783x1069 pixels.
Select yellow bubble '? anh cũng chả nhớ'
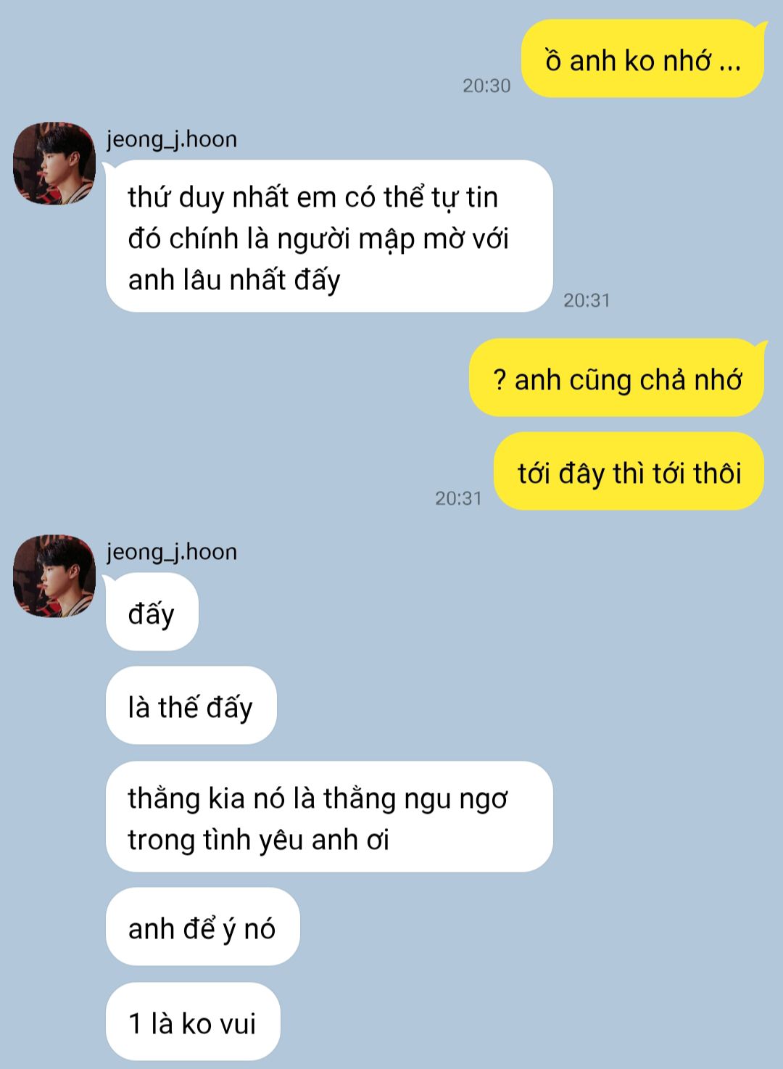pyautogui.click(x=617, y=378)
